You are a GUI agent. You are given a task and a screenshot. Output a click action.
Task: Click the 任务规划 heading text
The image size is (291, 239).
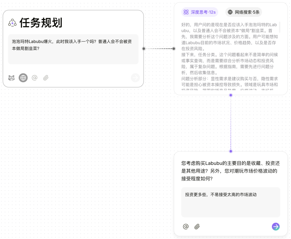tap(41, 23)
